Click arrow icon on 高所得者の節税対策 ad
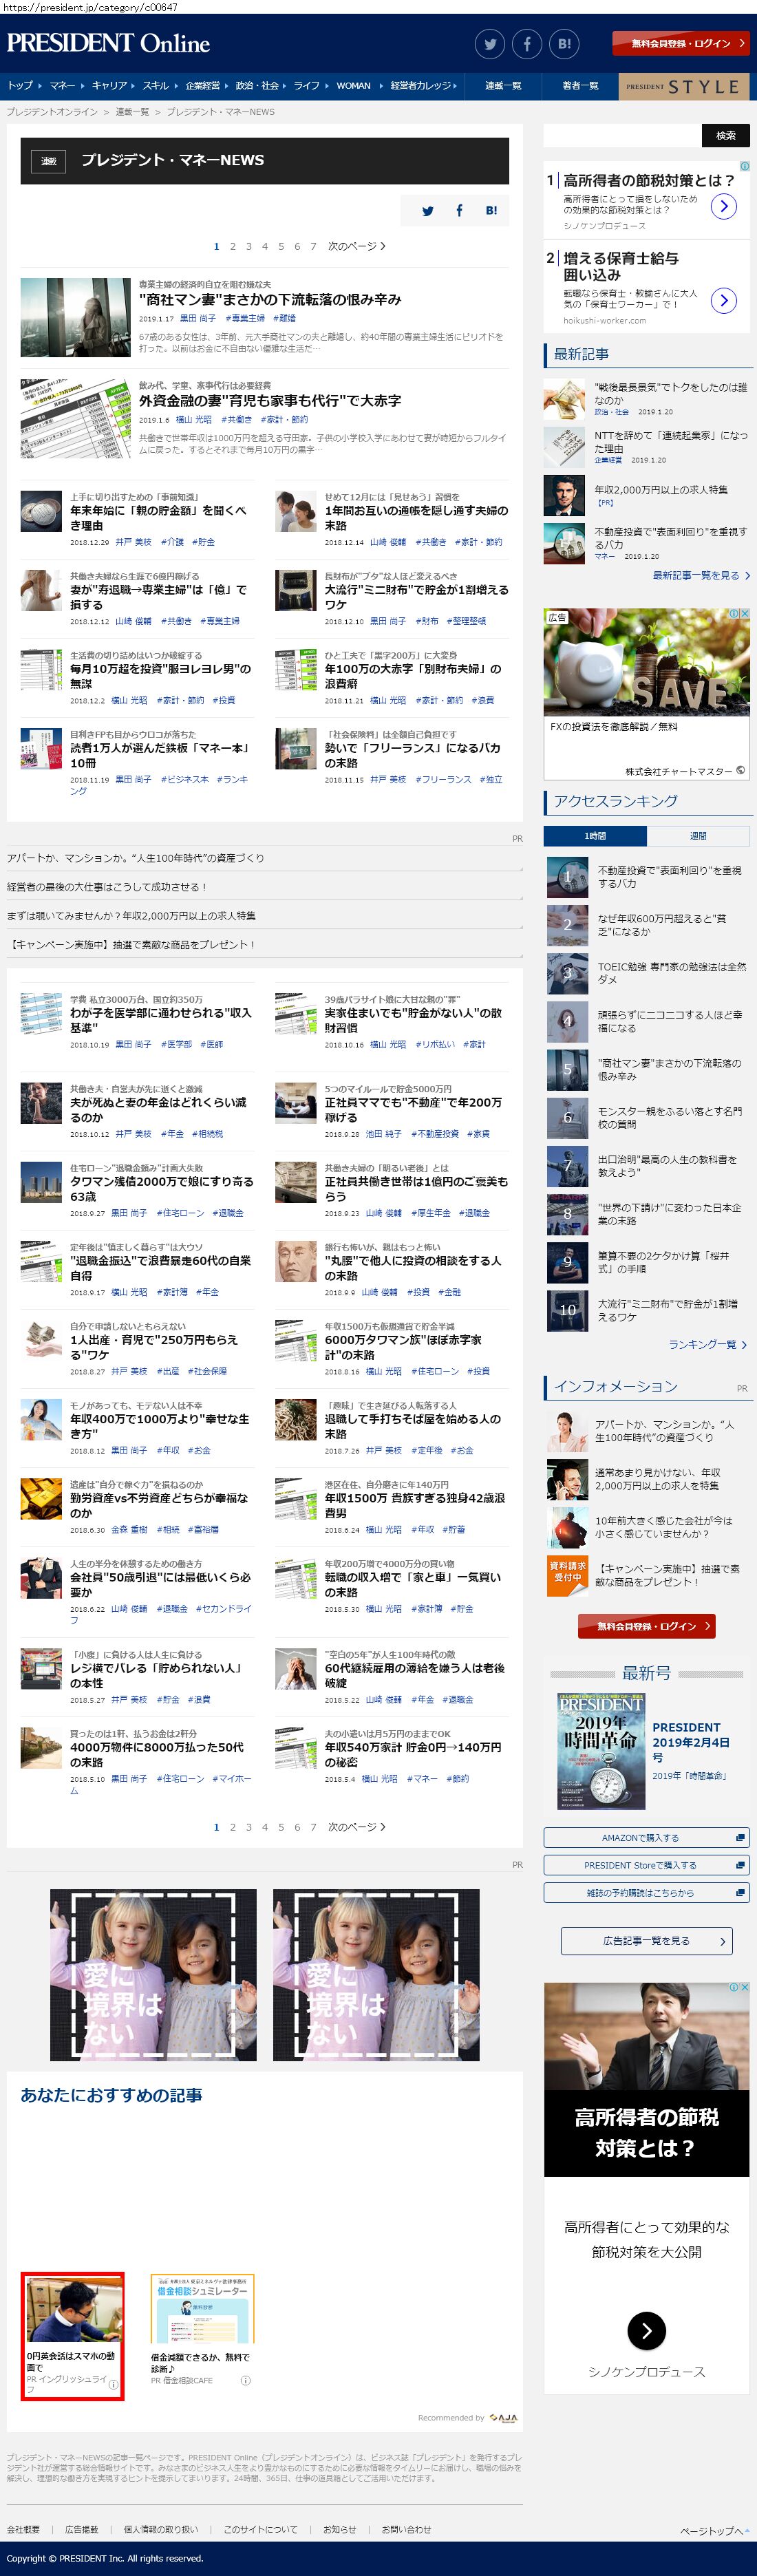The image size is (757, 2576). click(x=723, y=206)
